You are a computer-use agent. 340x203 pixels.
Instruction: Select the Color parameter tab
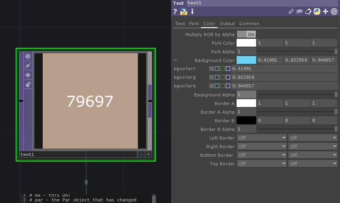click(x=209, y=24)
